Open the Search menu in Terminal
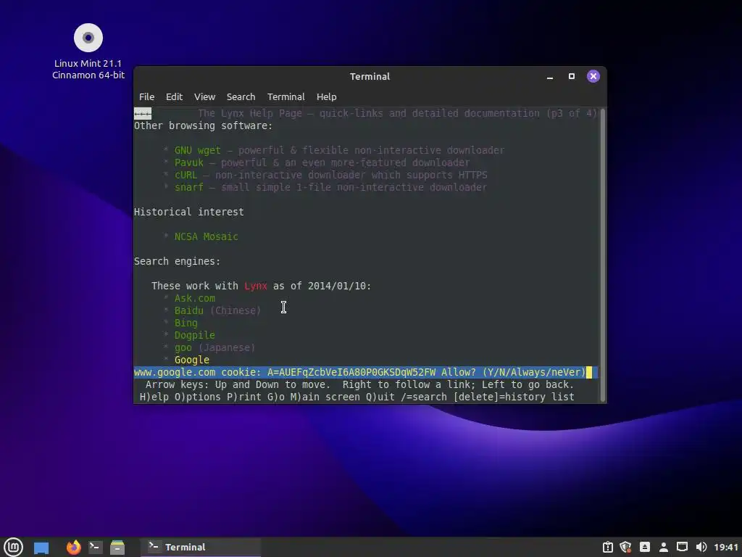 pos(241,96)
